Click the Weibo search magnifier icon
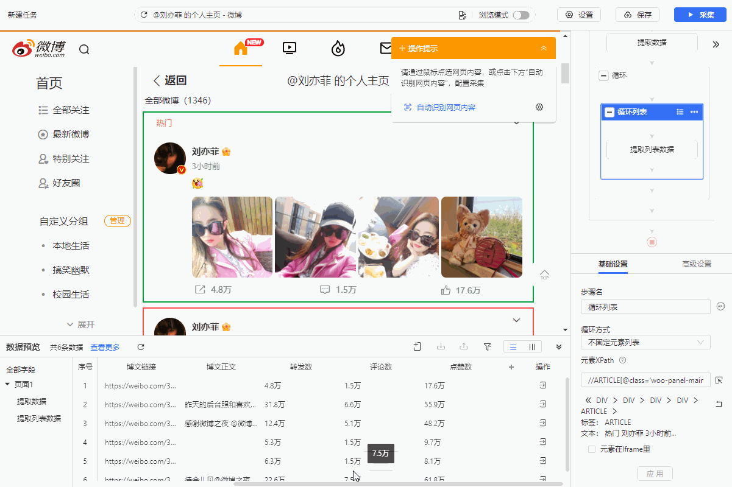This screenshot has width=732, height=487. (84, 49)
